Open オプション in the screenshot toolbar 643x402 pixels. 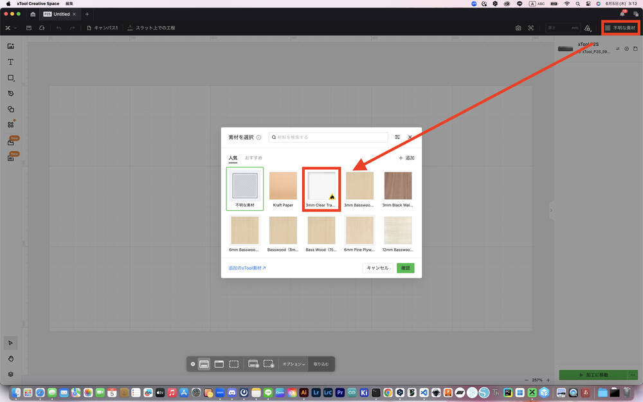(294, 364)
